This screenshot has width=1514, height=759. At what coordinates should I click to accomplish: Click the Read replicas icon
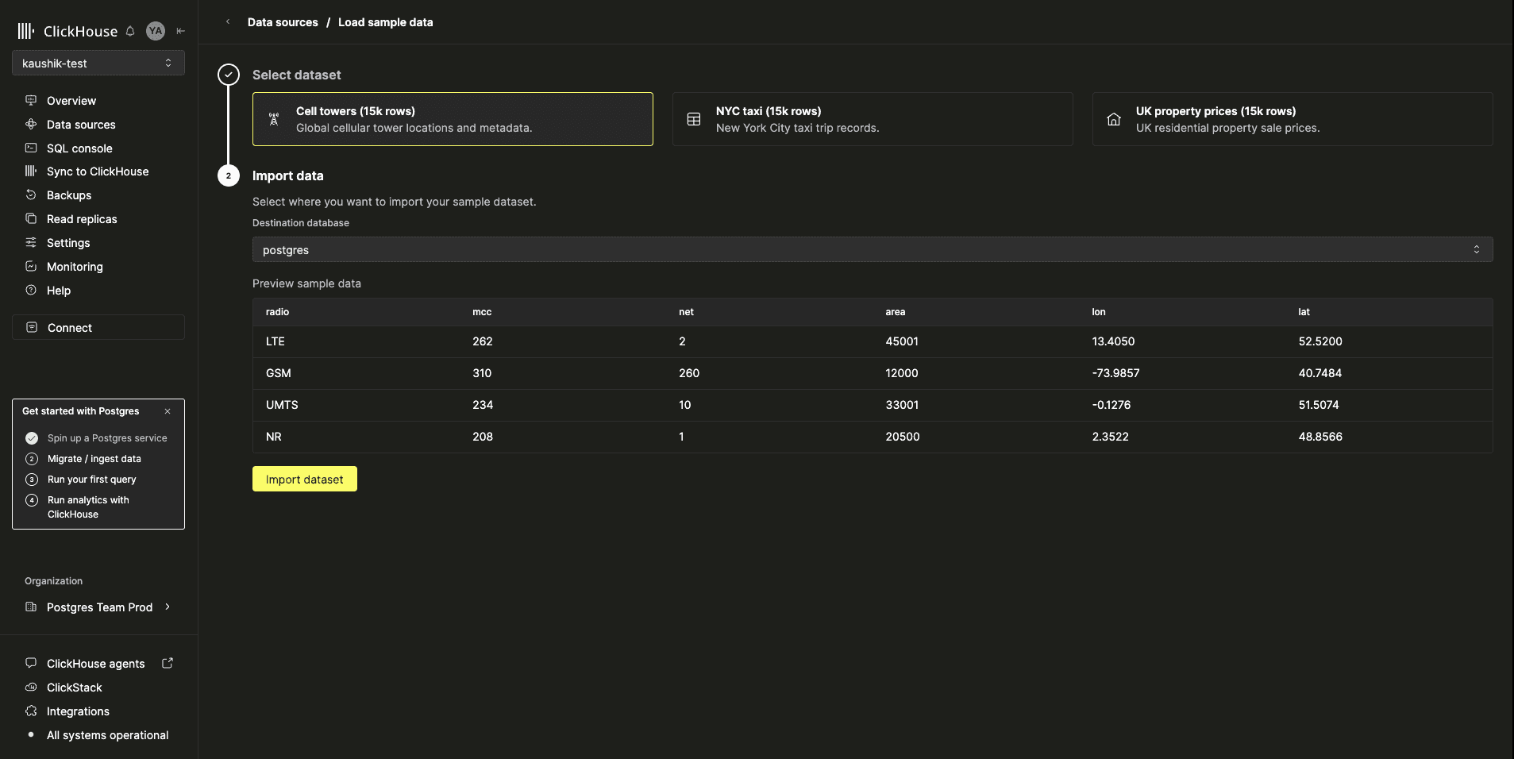pos(31,219)
